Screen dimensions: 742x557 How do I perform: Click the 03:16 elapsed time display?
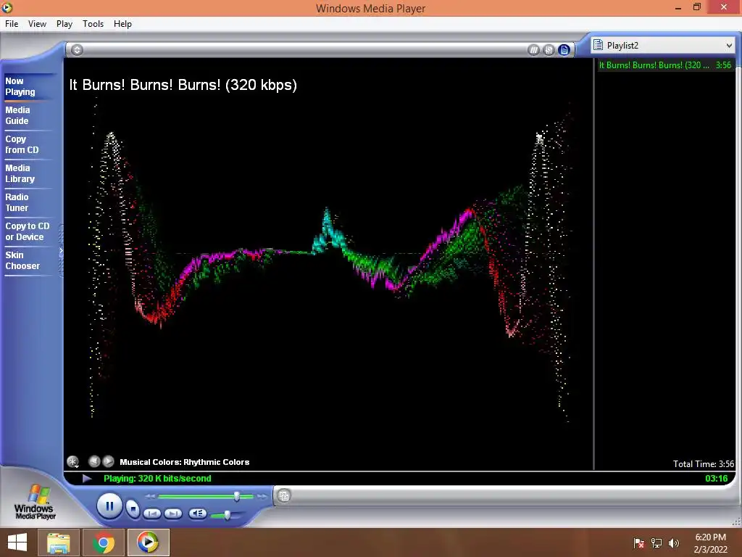[x=717, y=479]
